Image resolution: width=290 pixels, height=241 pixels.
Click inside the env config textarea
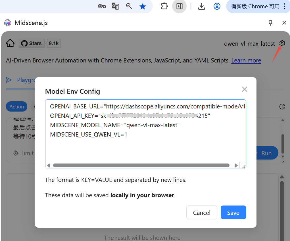145,134
